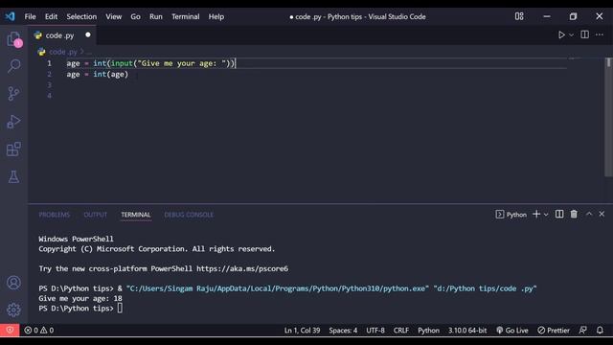Open the Extensions view

13,149
